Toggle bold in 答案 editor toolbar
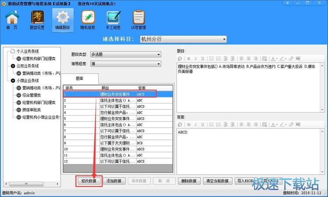Image resolution: width=328 pixels, height=197 pixels. [188, 124]
